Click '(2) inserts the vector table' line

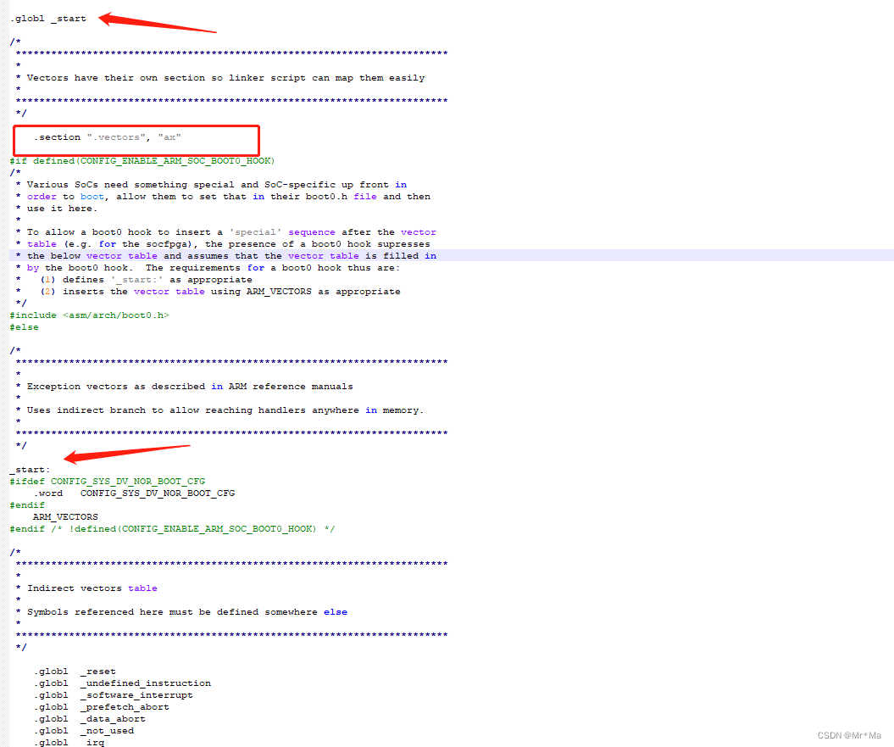(x=208, y=292)
